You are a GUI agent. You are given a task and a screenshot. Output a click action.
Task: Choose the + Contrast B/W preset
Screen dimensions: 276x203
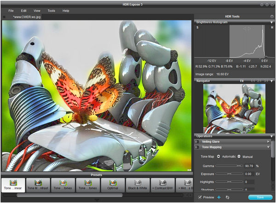tap(162, 185)
